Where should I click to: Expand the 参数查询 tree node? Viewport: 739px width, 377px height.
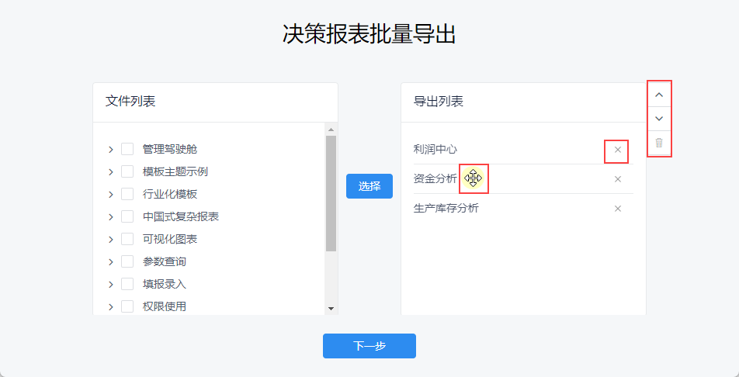point(111,261)
